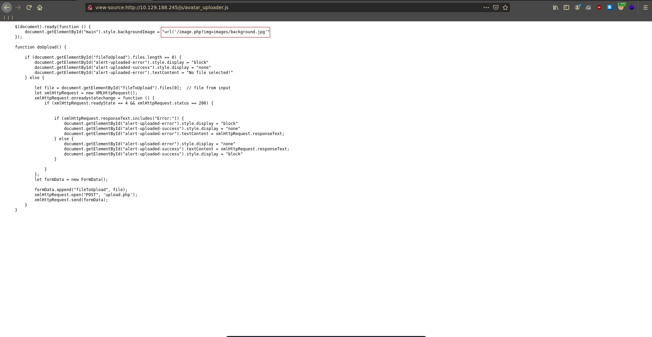Save page to Pocket
The height and width of the screenshot is (337, 652).
496,7
